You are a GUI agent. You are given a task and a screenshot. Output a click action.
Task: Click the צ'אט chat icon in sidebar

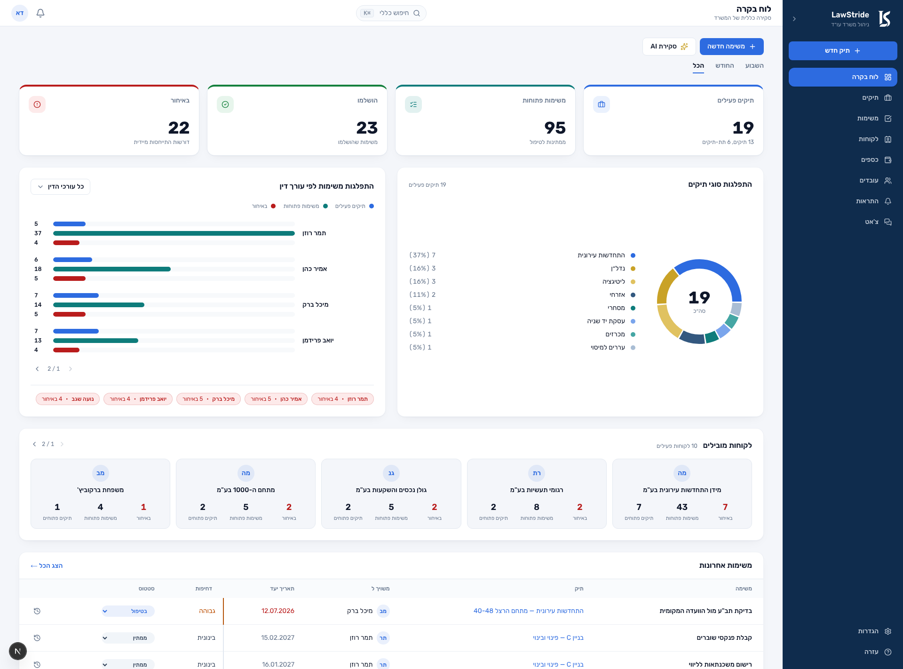[888, 222]
